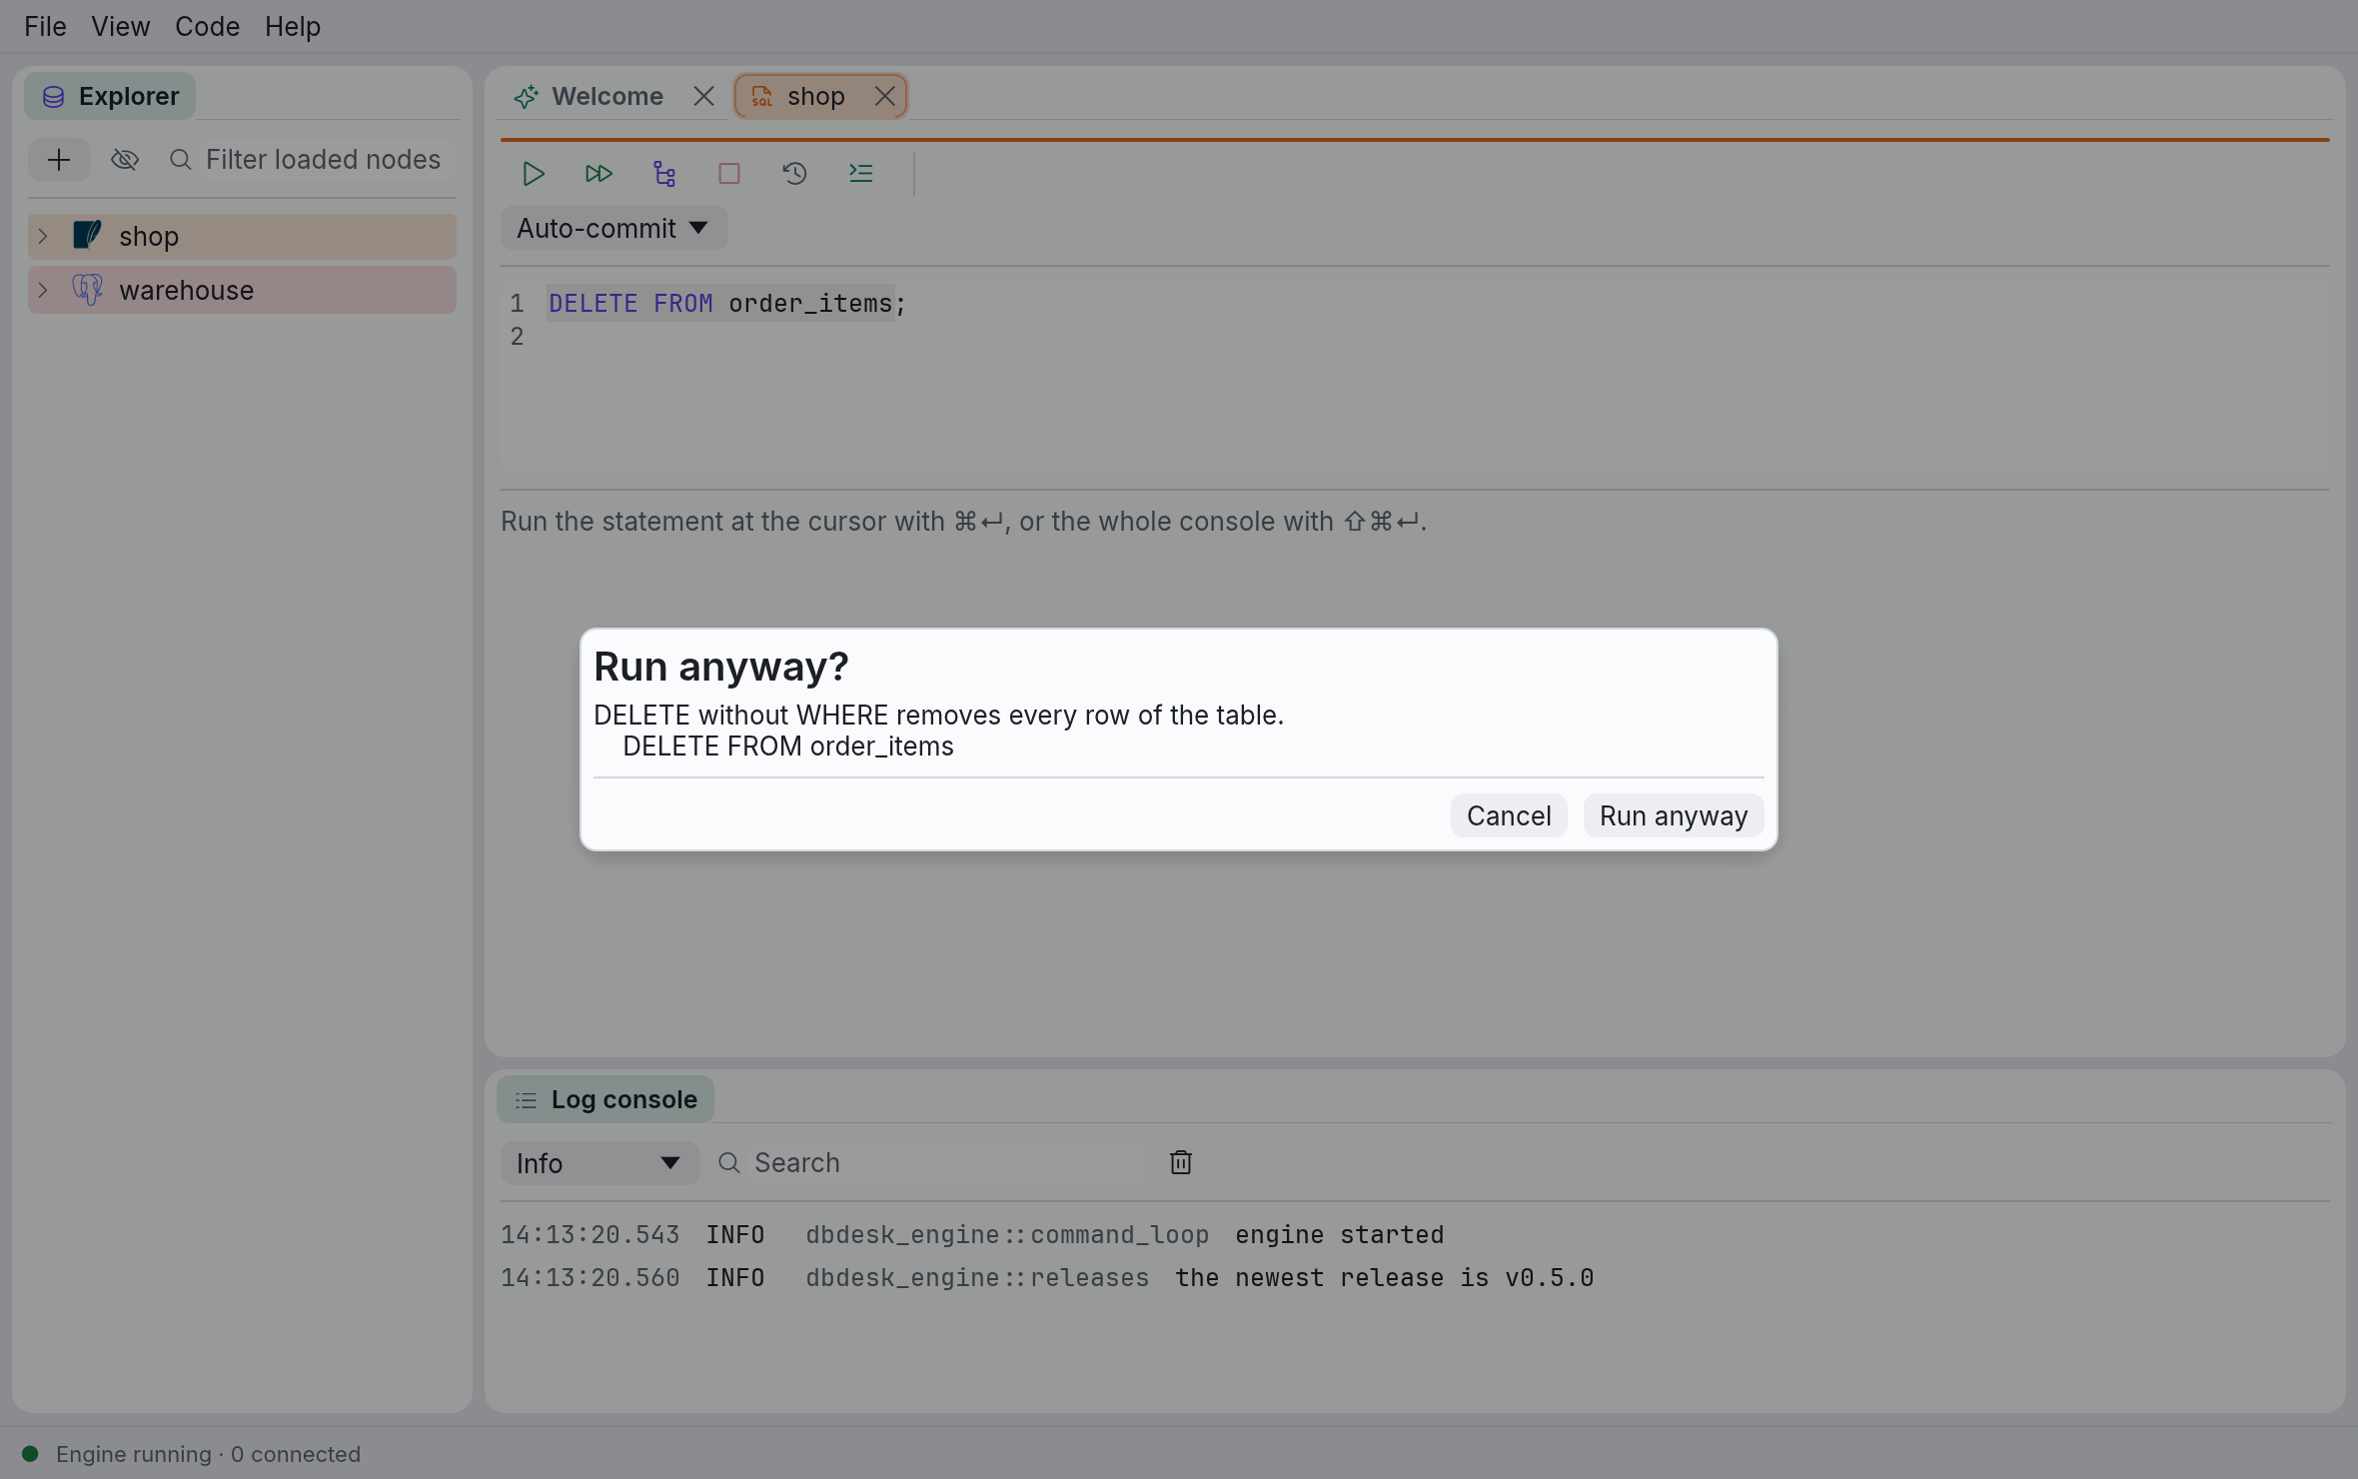Open the File menu
2358x1479 pixels.
(45, 27)
